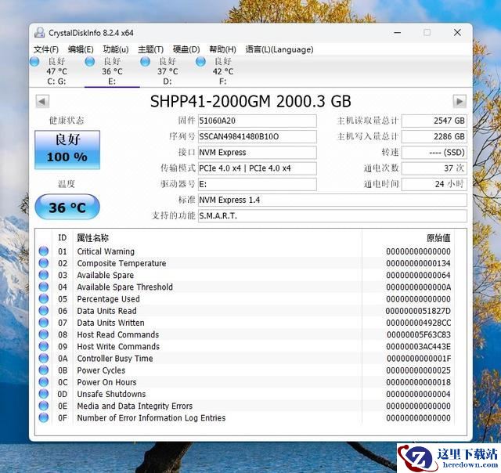The image size is (501, 473).
Task: Click the 原始值 column header
Action: pos(438,238)
